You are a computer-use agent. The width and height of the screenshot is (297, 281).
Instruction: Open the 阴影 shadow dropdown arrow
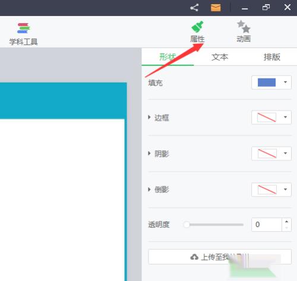pyautogui.click(x=285, y=153)
